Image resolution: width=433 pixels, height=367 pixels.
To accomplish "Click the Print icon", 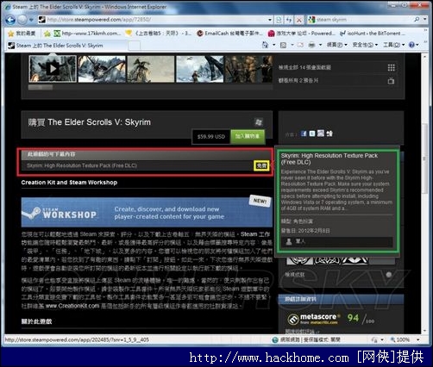I will [x=311, y=45].
